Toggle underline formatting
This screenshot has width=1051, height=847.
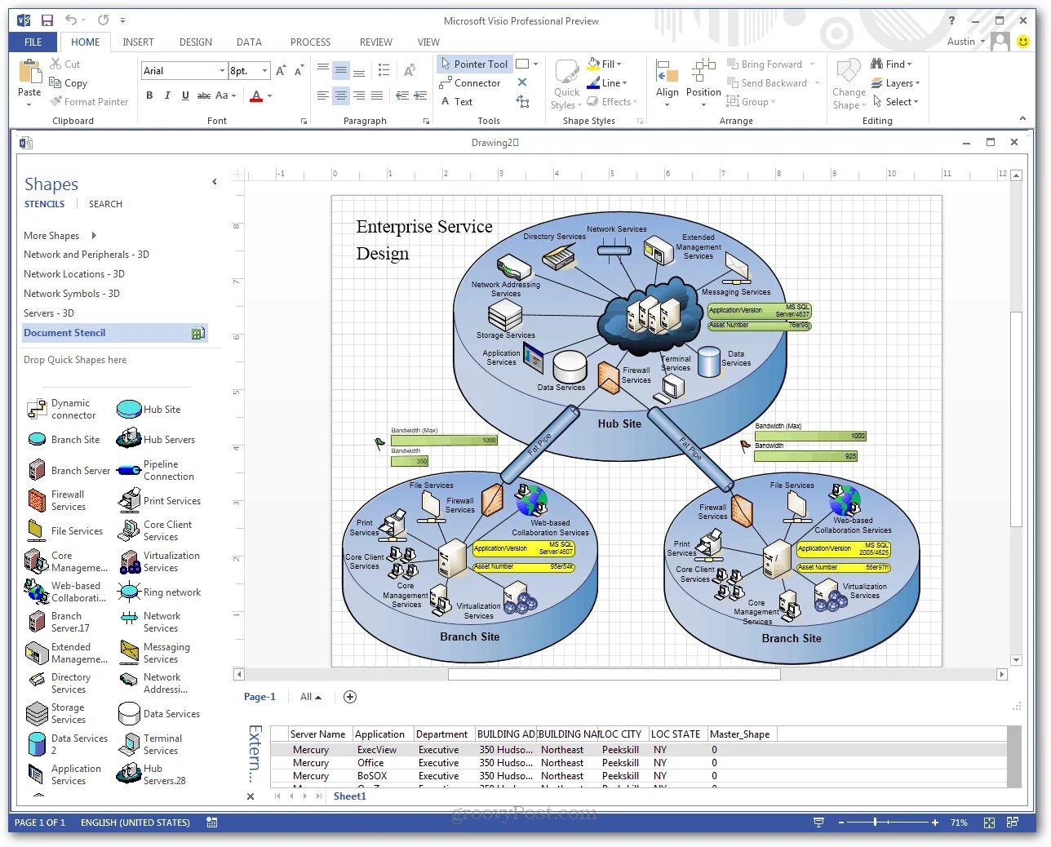(x=185, y=95)
